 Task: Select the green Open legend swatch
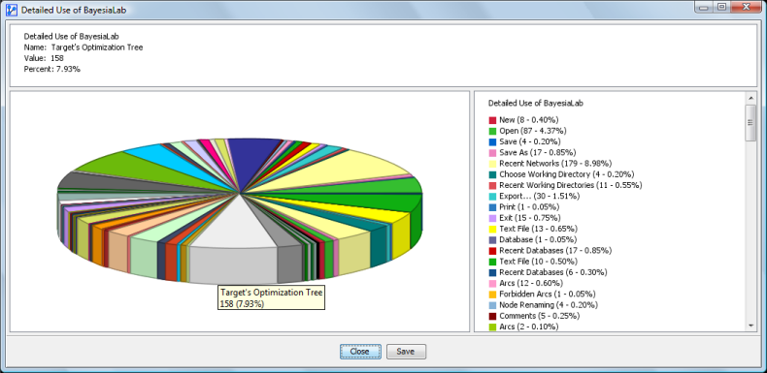coord(492,131)
